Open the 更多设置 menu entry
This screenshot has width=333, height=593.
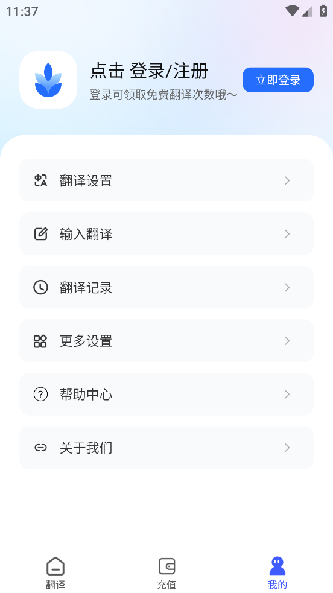pyautogui.click(x=166, y=341)
